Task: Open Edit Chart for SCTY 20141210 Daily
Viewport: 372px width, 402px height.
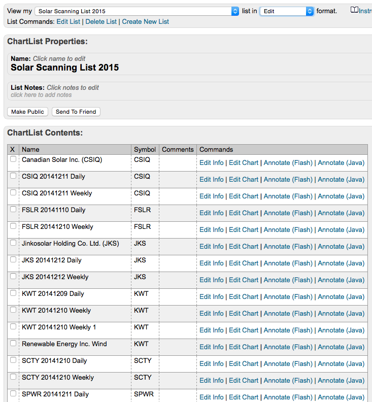Action: coord(244,363)
